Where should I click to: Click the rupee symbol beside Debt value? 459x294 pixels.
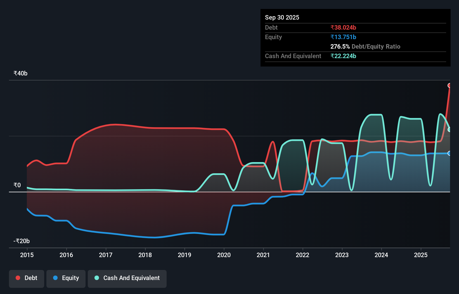(x=332, y=27)
